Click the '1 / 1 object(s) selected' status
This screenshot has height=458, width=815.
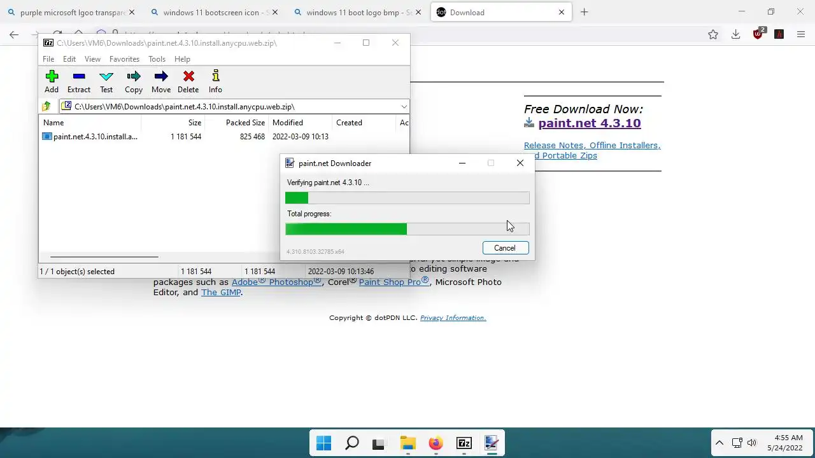(x=77, y=272)
